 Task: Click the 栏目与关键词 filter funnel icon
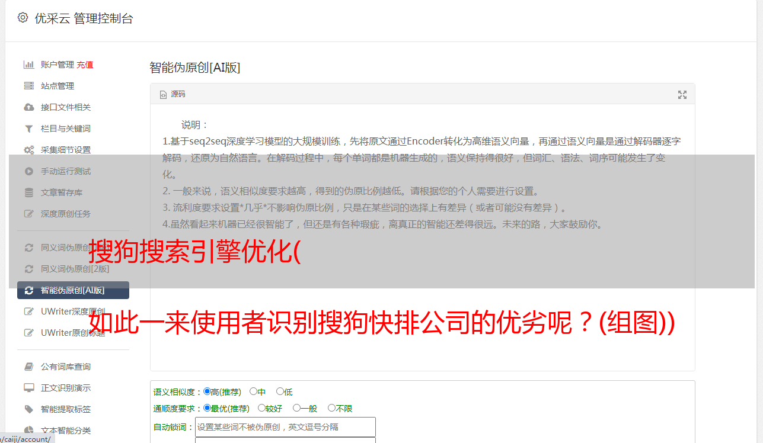28,129
